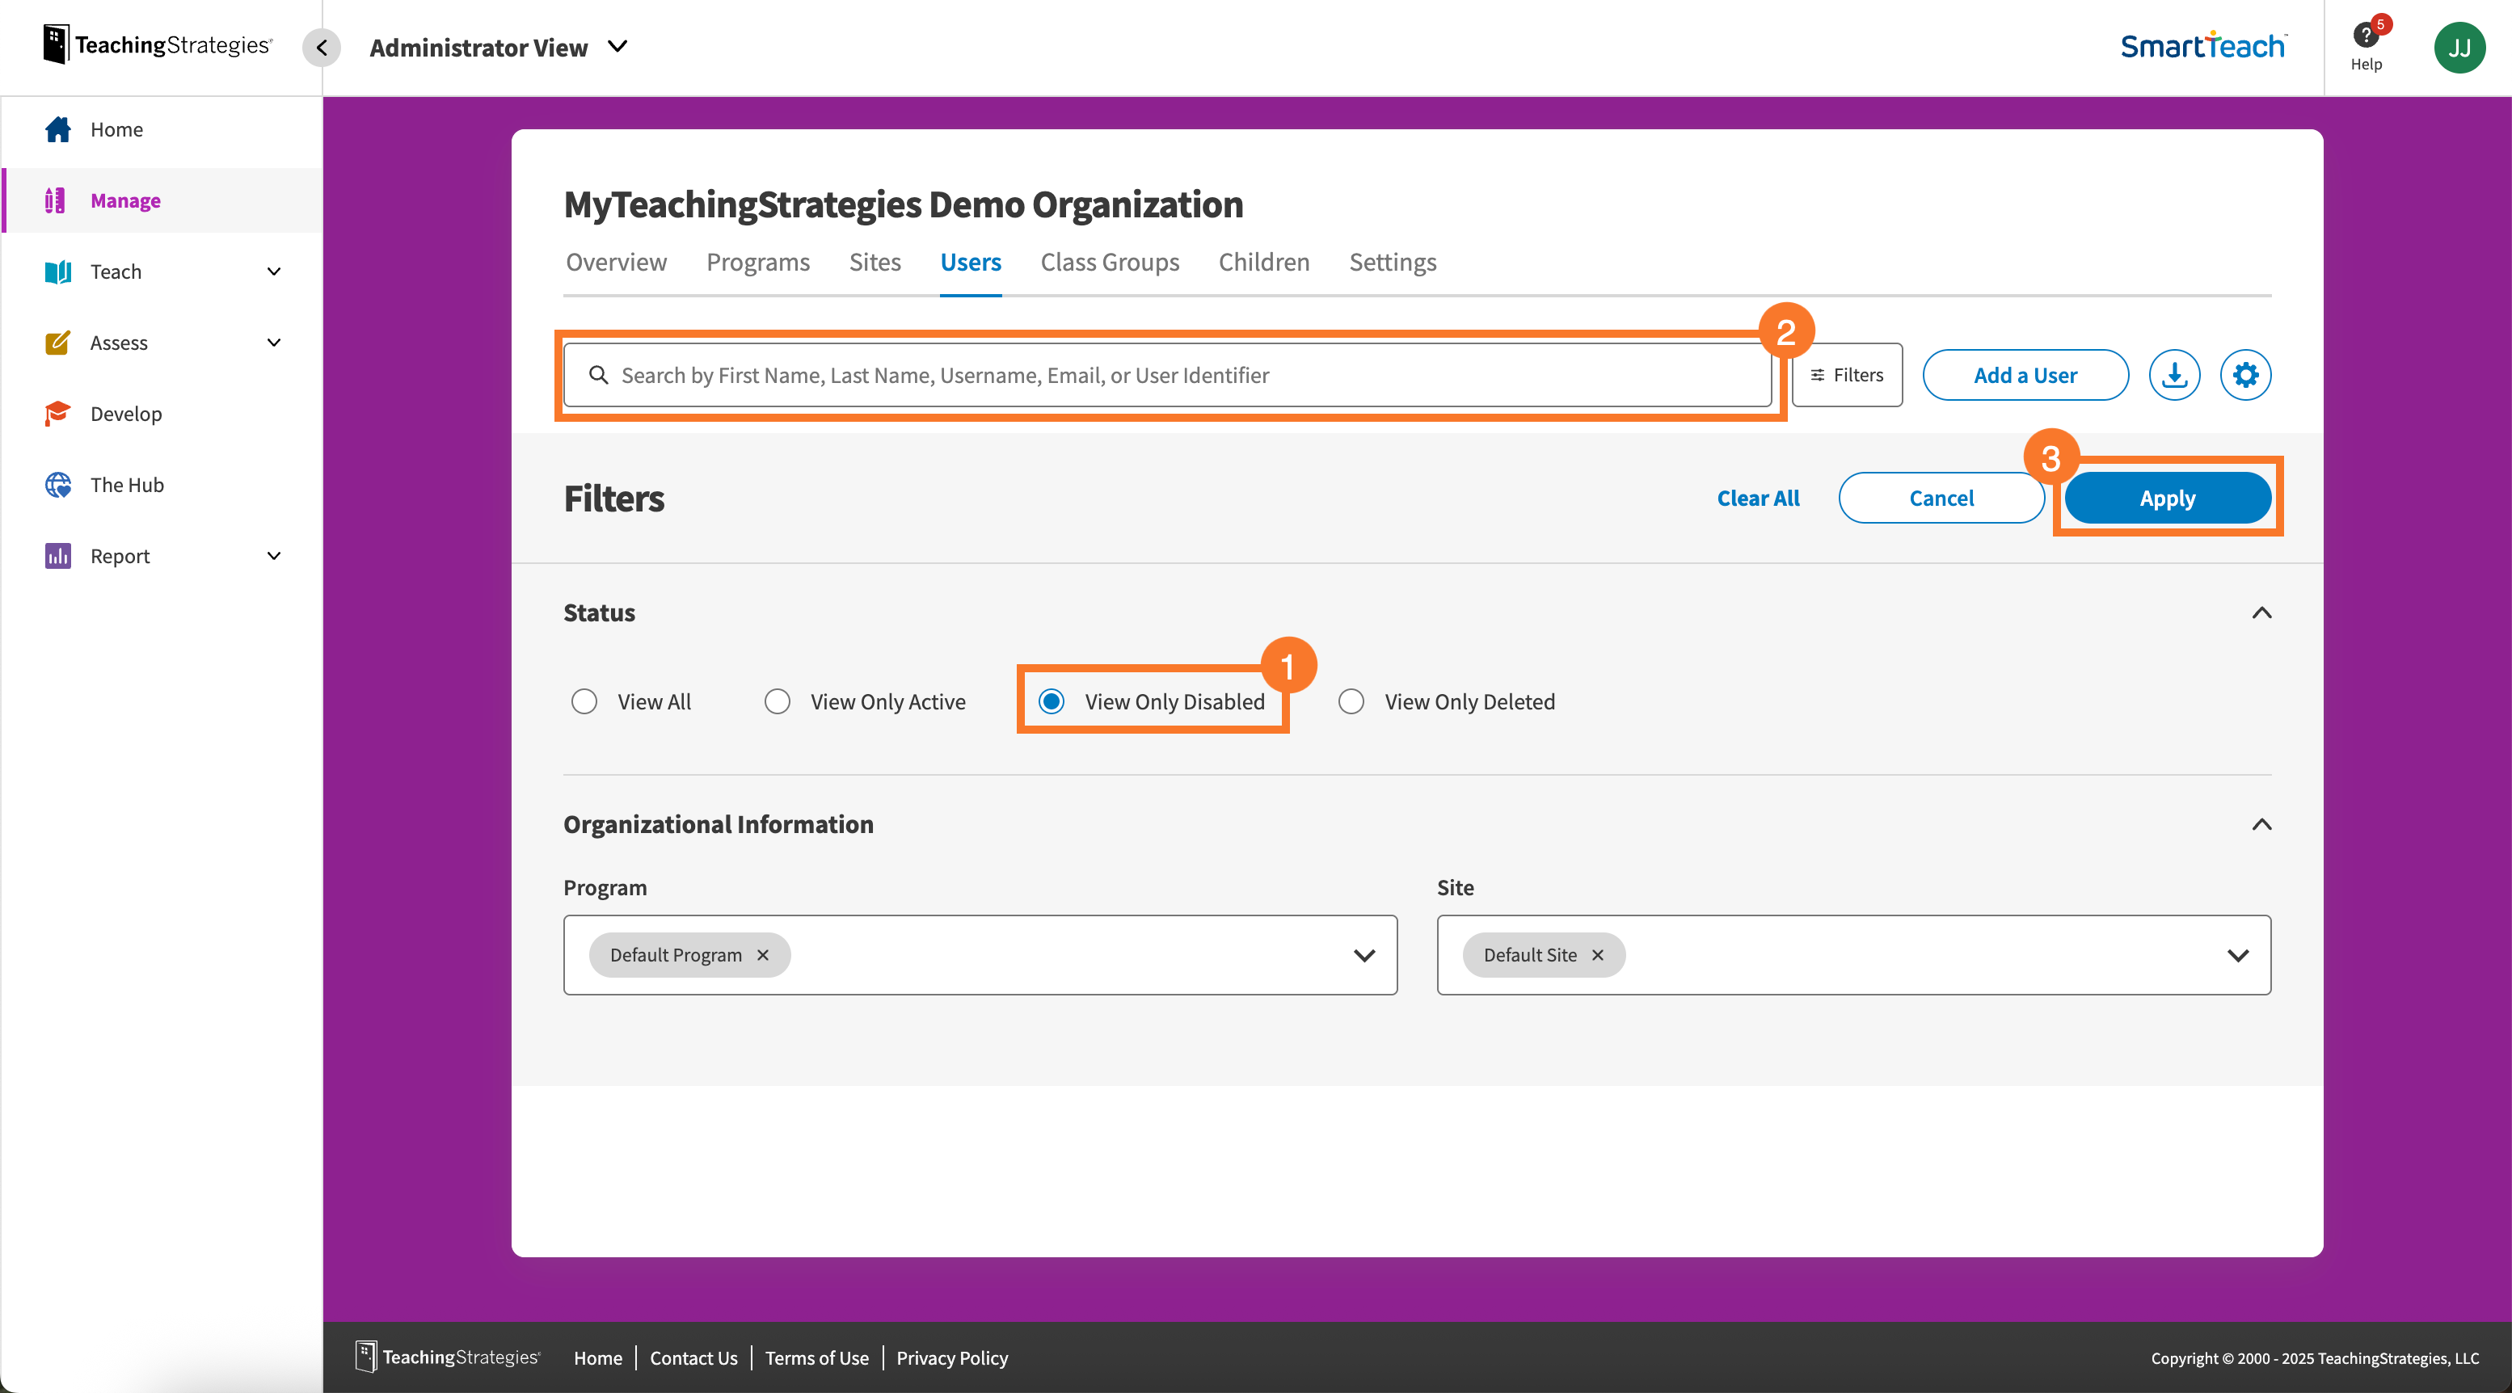Viewport: 2512px width, 1393px height.
Task: Collapse the Status filter section
Action: [2261, 612]
